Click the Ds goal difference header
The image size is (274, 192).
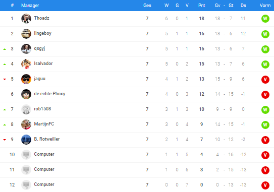[x=243, y=6]
